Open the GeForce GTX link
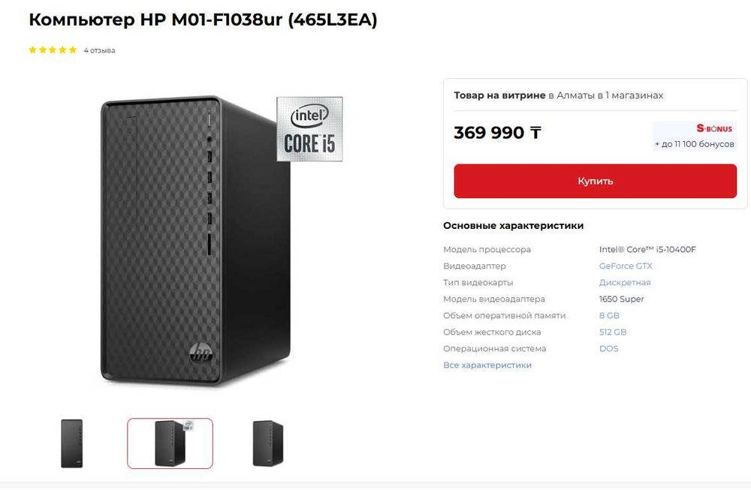Image resolution: width=751 pixels, height=490 pixels. pyautogui.click(x=626, y=266)
